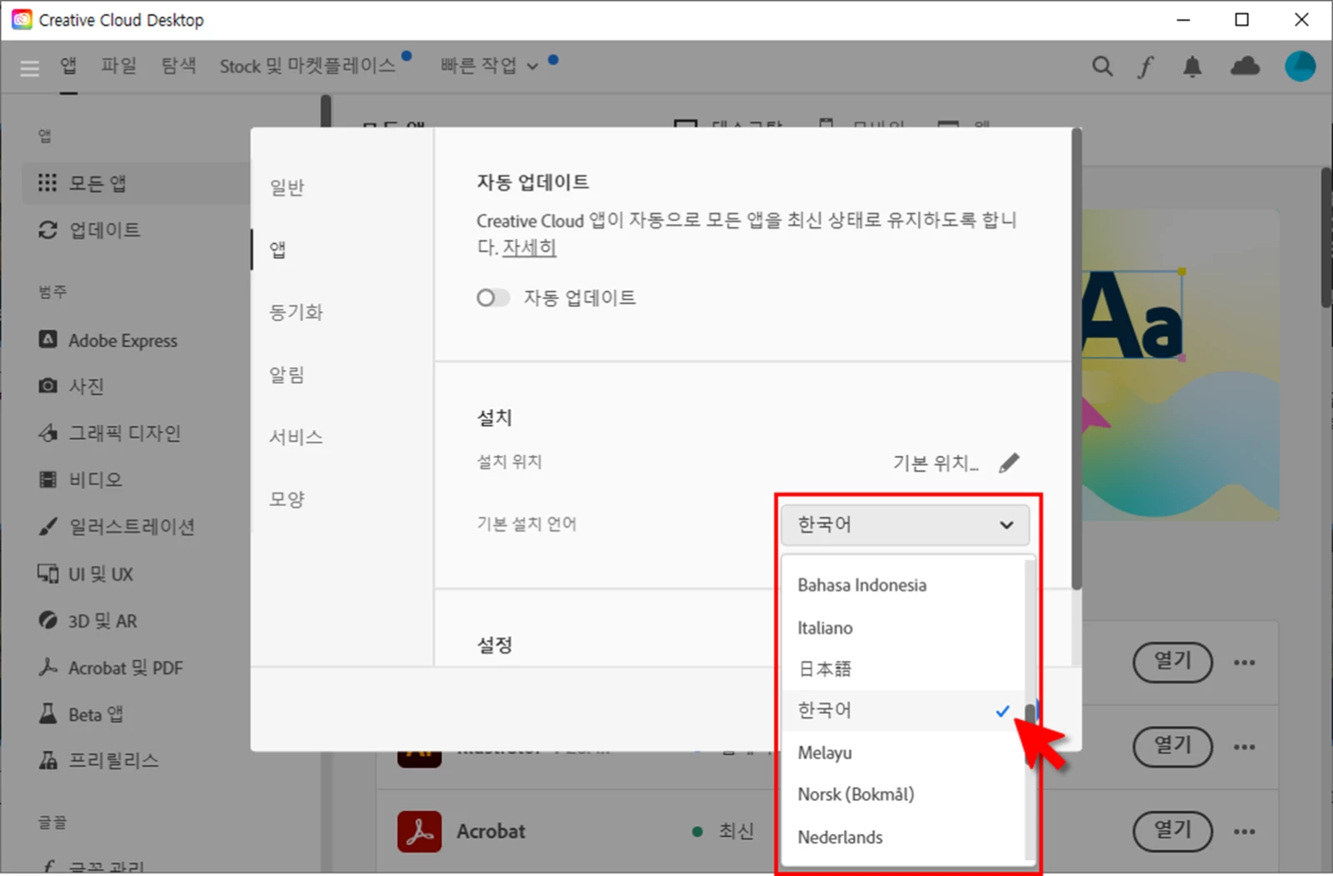
Task: Click the main window right scrollbar
Action: click(x=1326, y=238)
